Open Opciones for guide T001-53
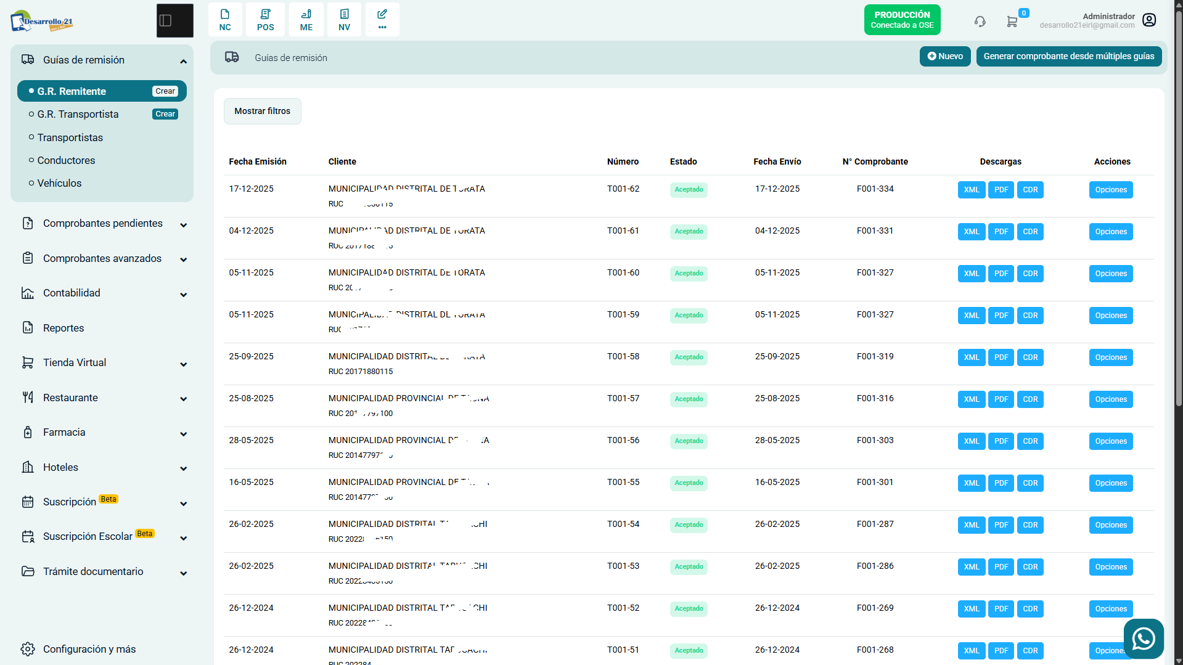The height and width of the screenshot is (665, 1183). pos(1111,567)
